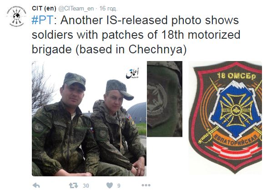Click the Amaq watermark logo in the photo

[132, 74]
